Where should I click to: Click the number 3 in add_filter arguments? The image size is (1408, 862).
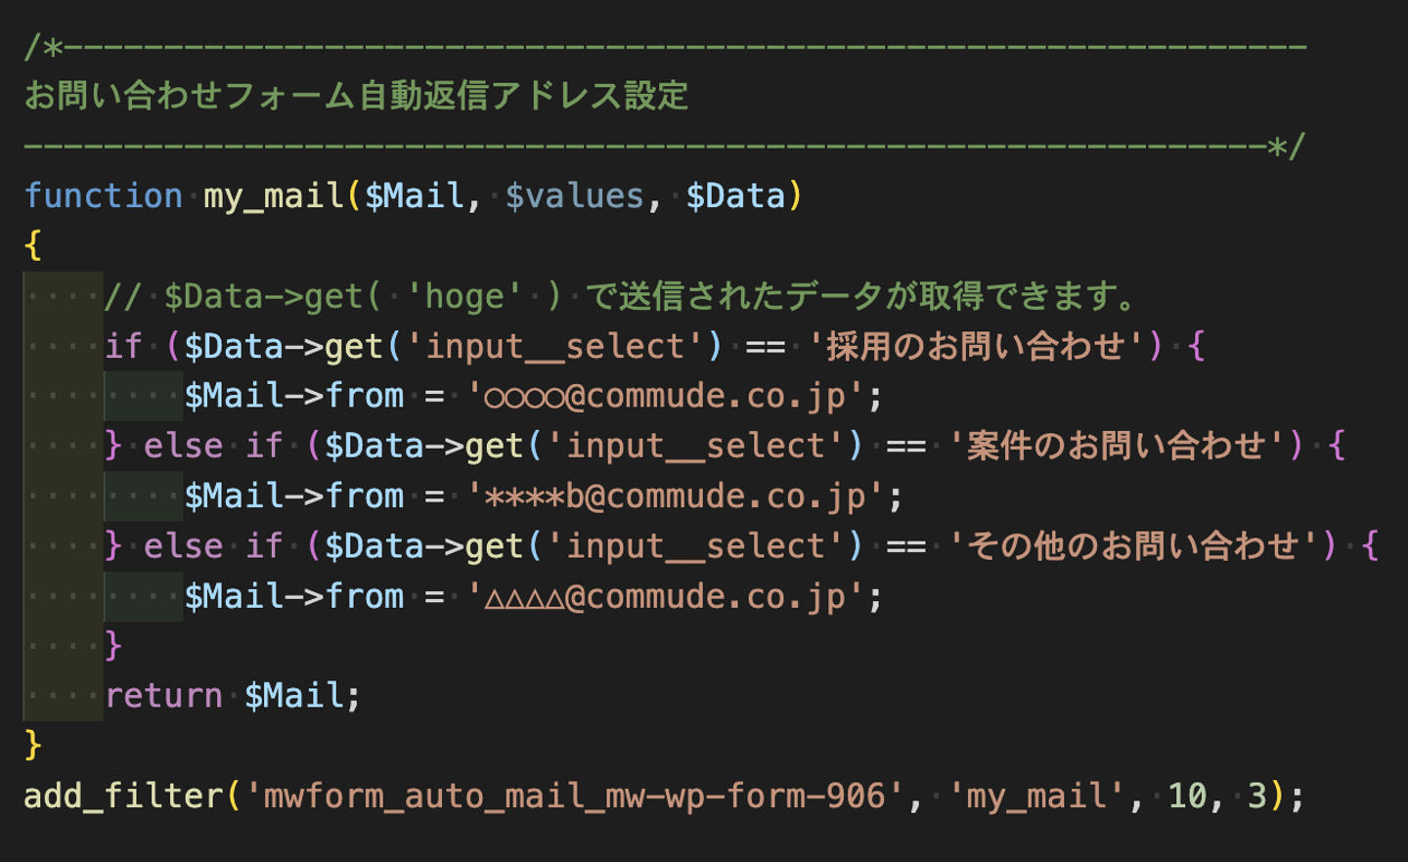[1257, 796]
